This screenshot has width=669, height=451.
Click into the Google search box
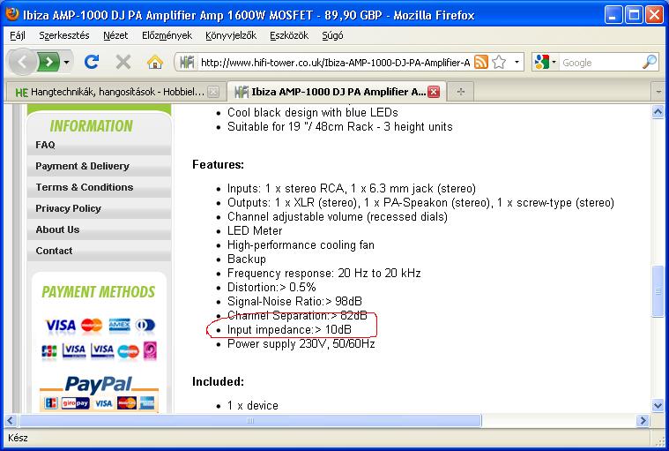600,63
